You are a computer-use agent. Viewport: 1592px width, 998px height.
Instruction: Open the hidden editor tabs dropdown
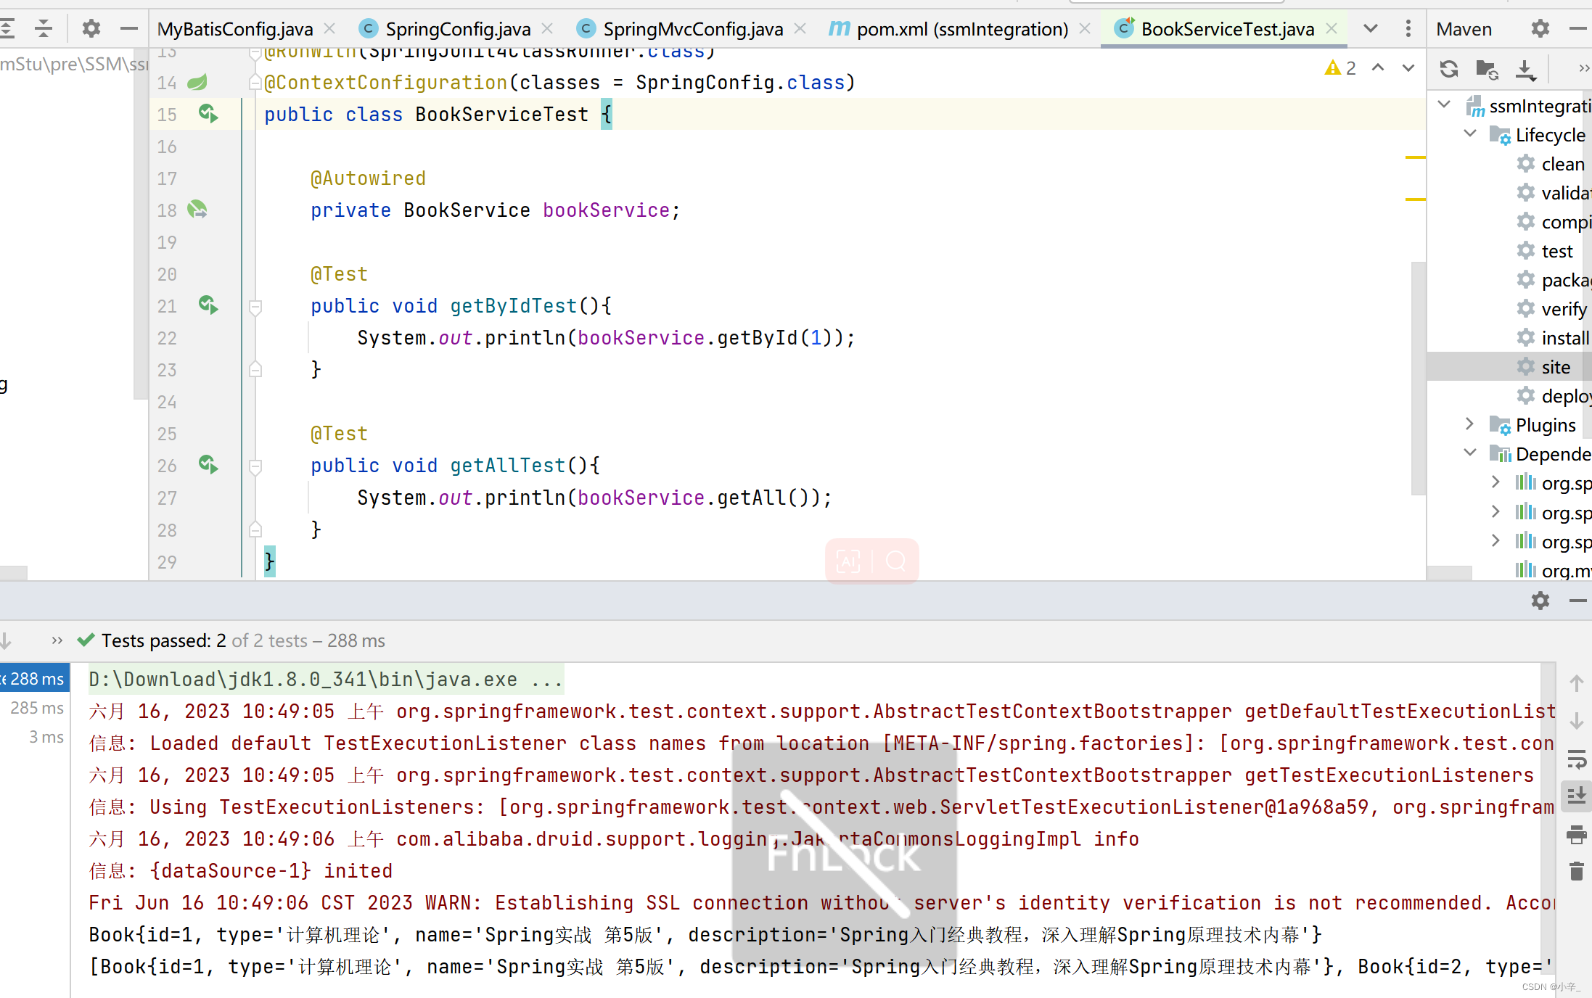tap(1370, 29)
